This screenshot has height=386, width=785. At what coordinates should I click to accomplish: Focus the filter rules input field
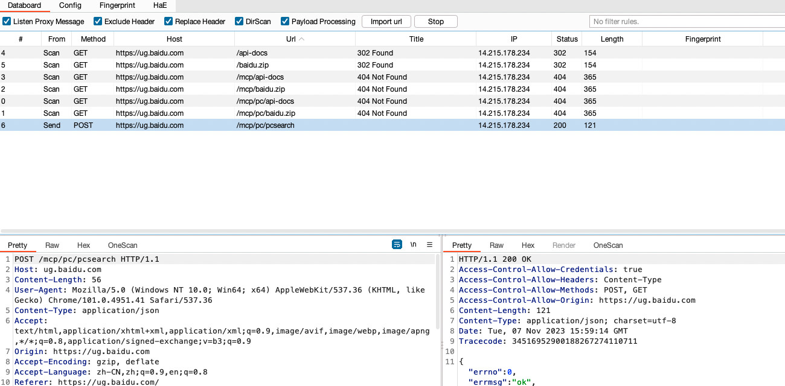687,22
